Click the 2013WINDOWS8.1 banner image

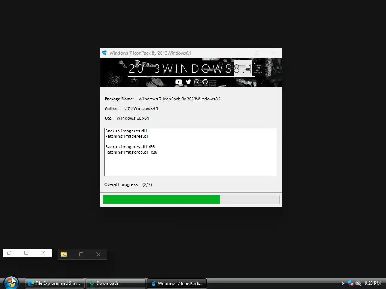[191, 73]
